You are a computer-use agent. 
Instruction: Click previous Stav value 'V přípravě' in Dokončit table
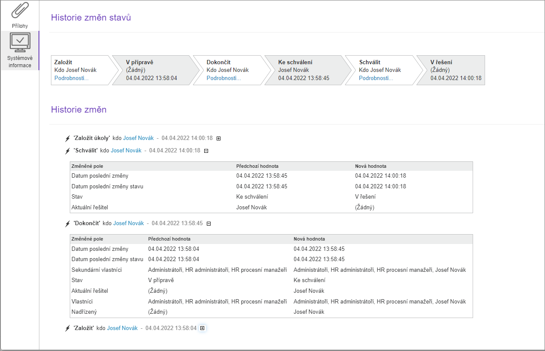point(161,280)
